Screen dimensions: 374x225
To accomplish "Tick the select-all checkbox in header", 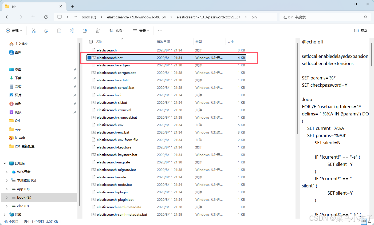I will [x=91, y=42].
